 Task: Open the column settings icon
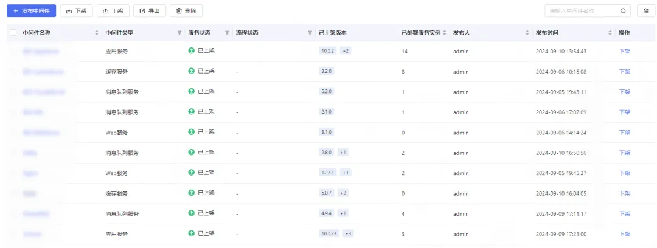coord(646,11)
